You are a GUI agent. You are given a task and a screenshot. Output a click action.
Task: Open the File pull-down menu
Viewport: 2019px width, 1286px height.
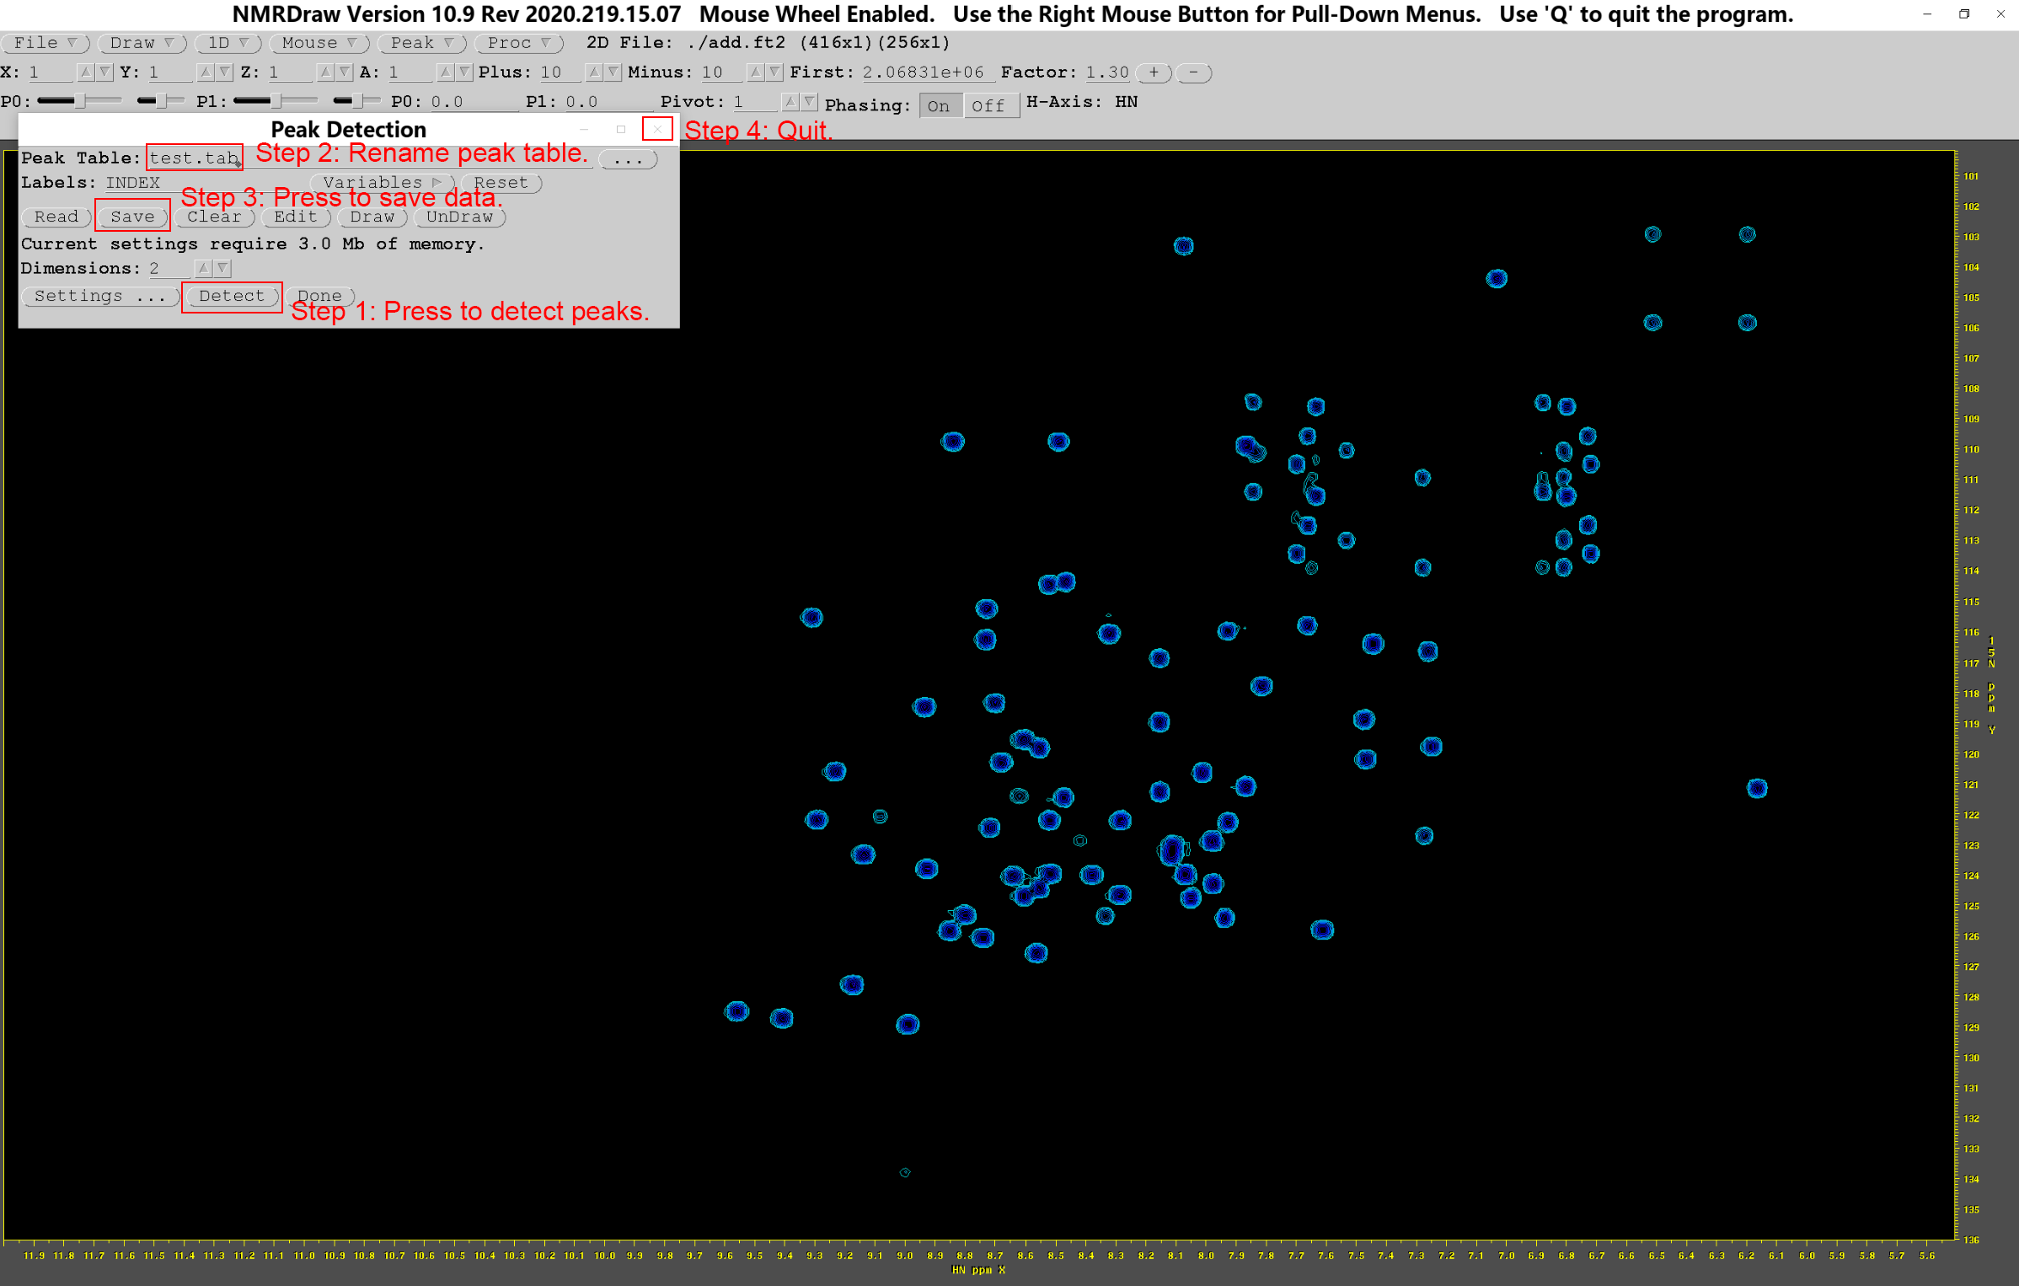click(x=45, y=43)
